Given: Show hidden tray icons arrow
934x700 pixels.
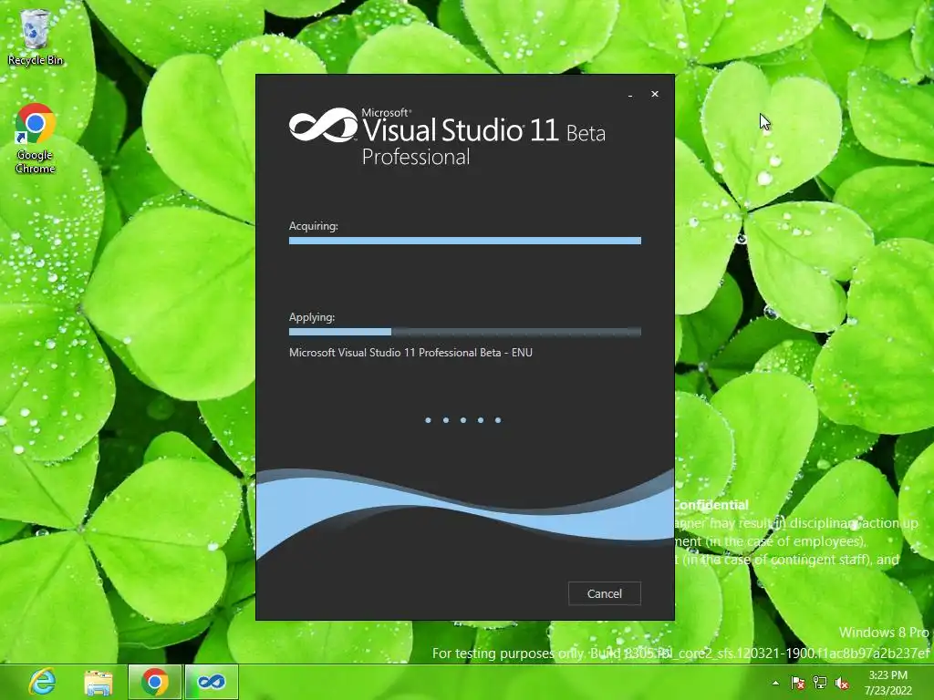Looking at the screenshot, I should click(775, 683).
